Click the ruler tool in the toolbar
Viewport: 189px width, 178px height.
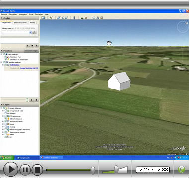point(74,18)
